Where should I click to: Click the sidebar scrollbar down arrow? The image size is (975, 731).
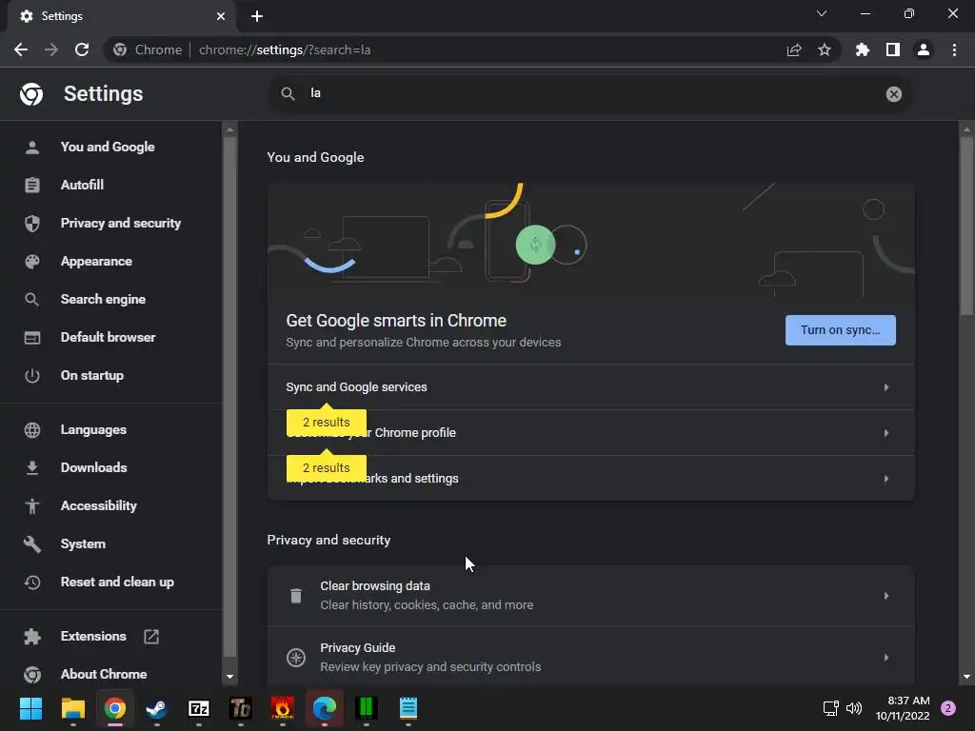[229, 677]
